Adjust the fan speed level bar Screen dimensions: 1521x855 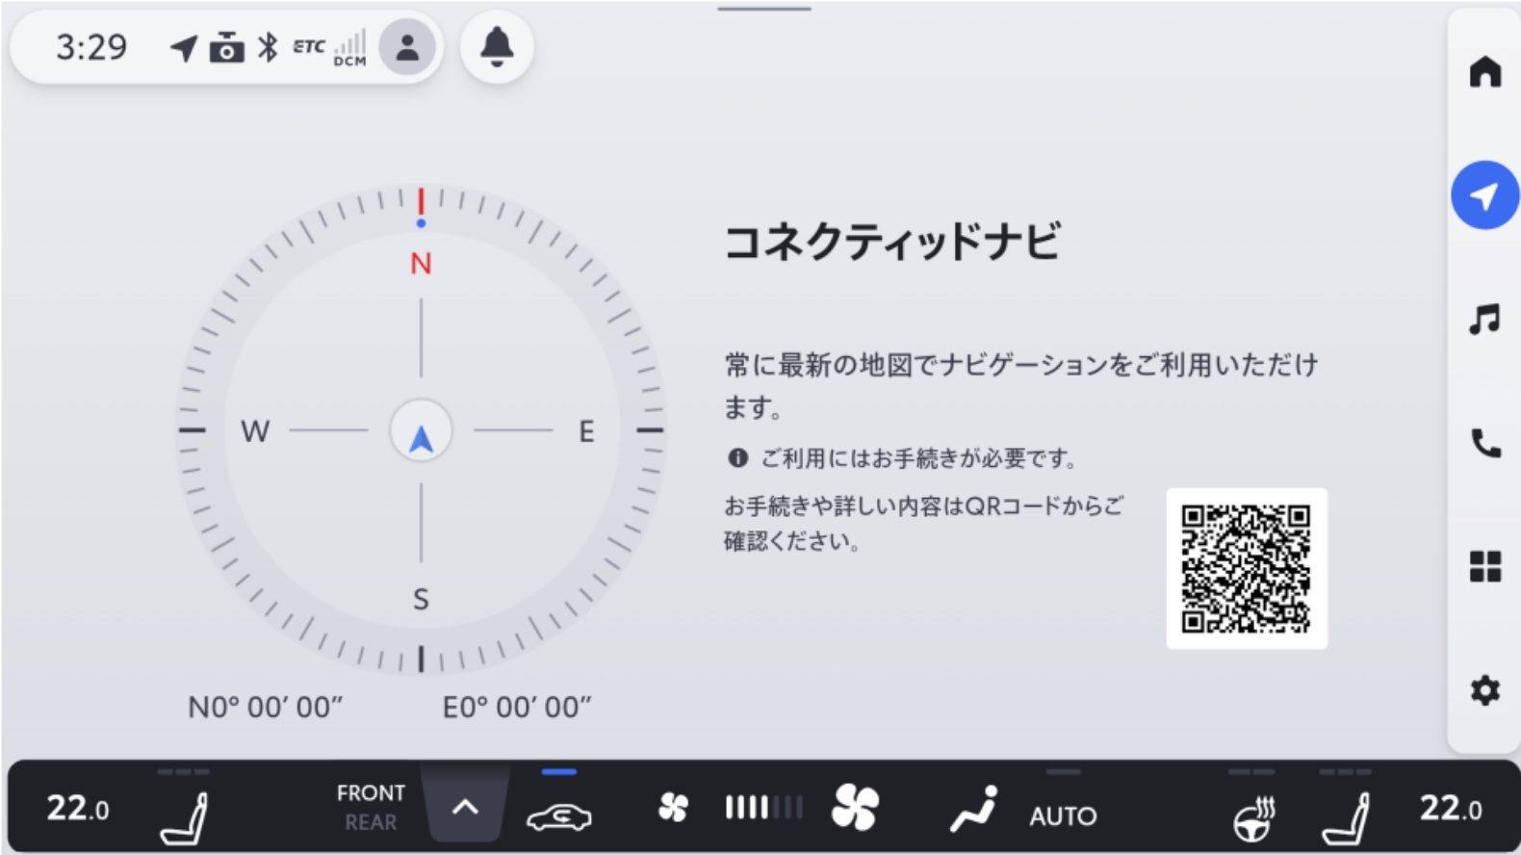763,807
